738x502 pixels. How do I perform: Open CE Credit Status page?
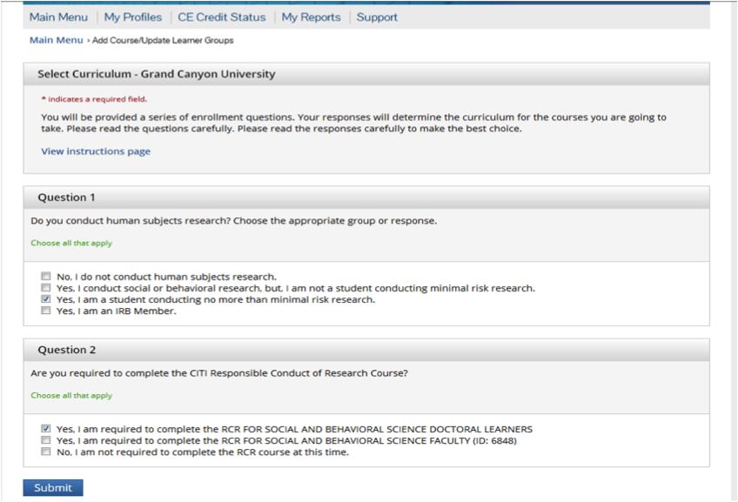point(222,17)
